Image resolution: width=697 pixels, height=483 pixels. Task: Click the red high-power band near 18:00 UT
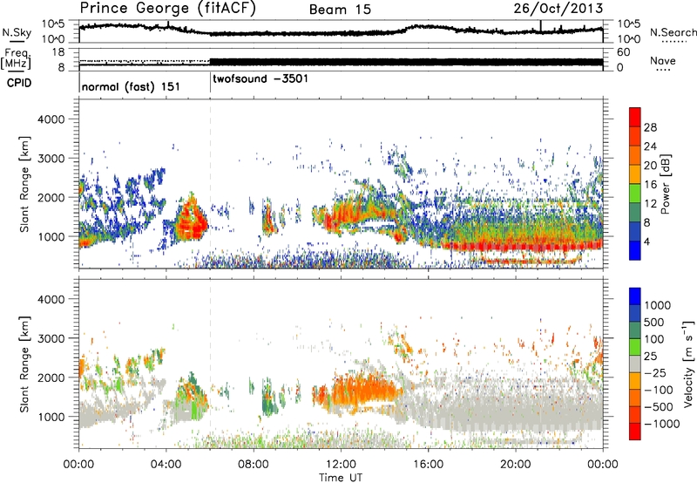(523, 246)
